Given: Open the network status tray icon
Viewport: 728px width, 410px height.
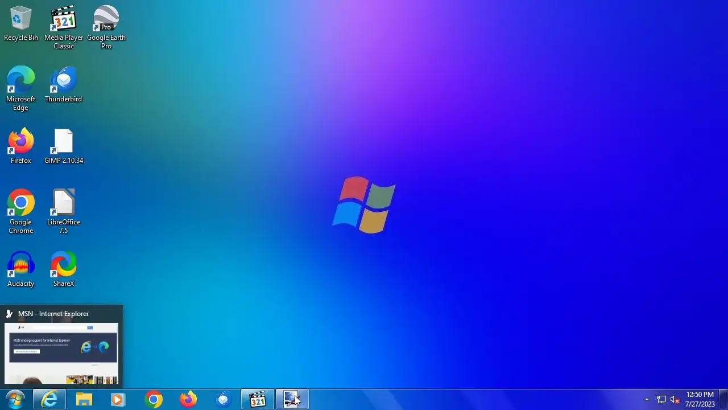Looking at the screenshot, I should [661, 400].
